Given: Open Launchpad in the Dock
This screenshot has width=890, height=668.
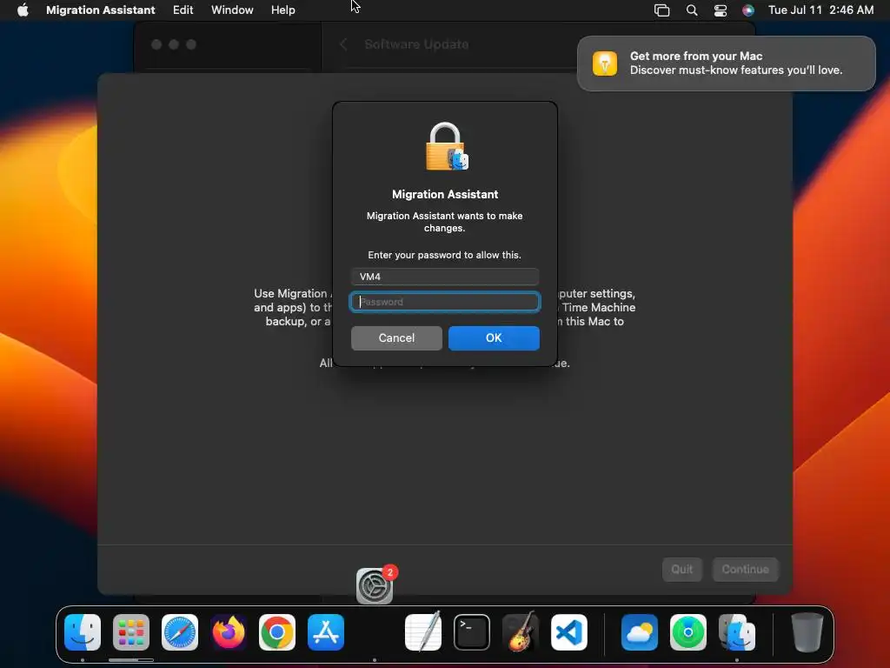Looking at the screenshot, I should 131,632.
